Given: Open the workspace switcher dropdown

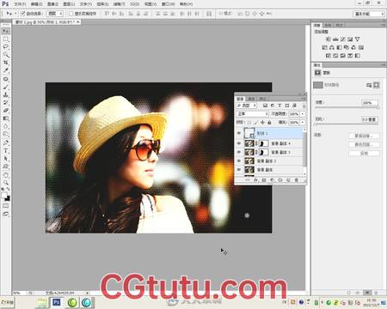Looking at the screenshot, I should pyautogui.click(x=369, y=14).
